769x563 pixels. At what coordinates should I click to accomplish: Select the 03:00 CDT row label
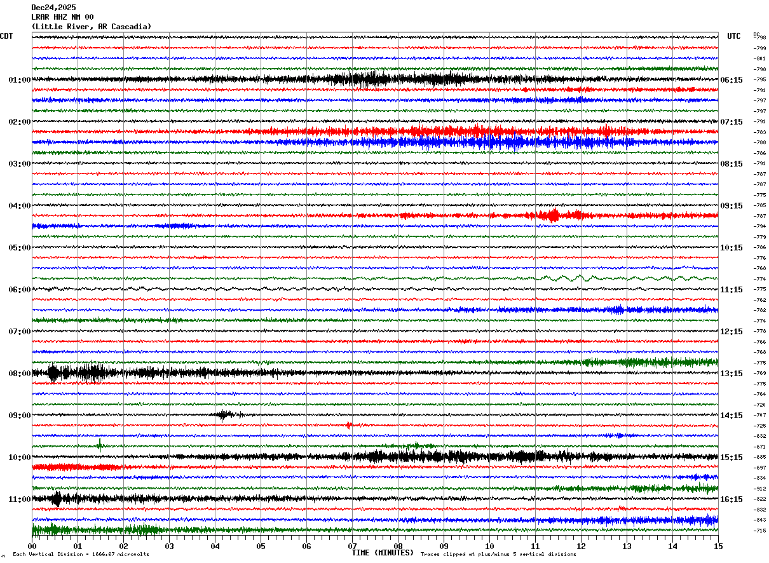[x=20, y=164]
